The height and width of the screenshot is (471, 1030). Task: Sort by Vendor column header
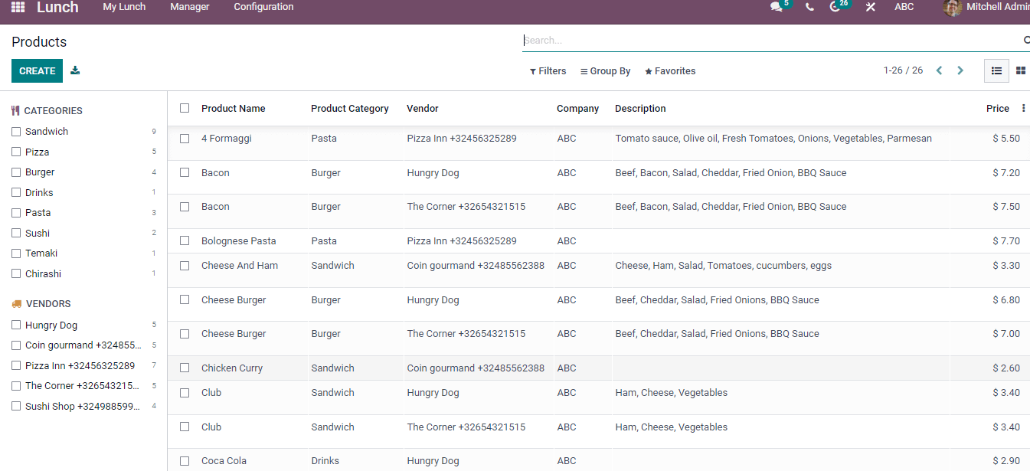[423, 109]
